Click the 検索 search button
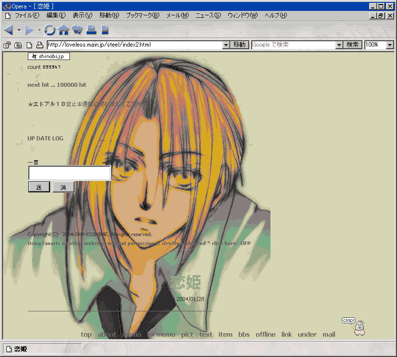The image size is (397, 357). (352, 45)
